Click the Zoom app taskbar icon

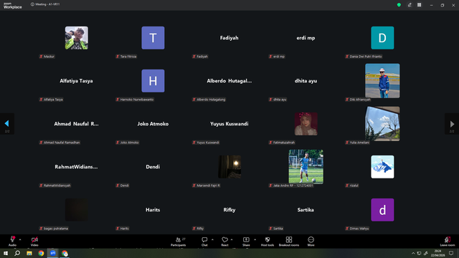coord(52,253)
